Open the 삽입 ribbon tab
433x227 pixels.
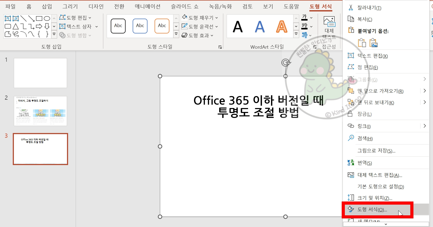[47, 7]
